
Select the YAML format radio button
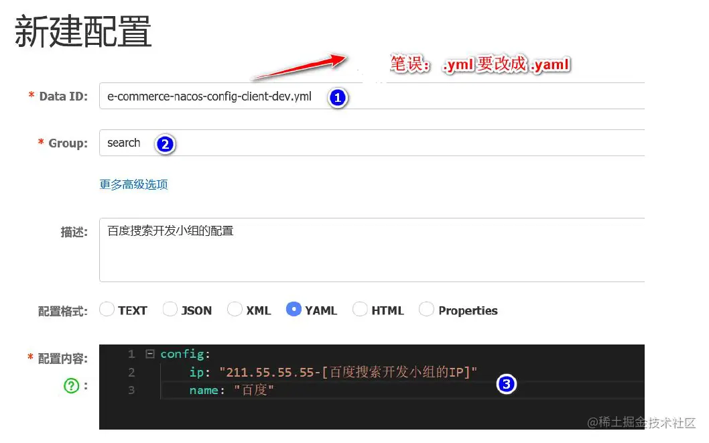(x=294, y=310)
